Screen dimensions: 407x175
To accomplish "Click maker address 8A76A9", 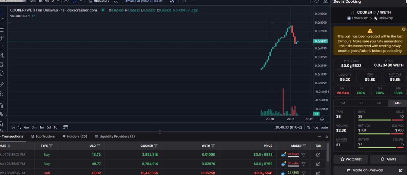I will click(293, 155).
